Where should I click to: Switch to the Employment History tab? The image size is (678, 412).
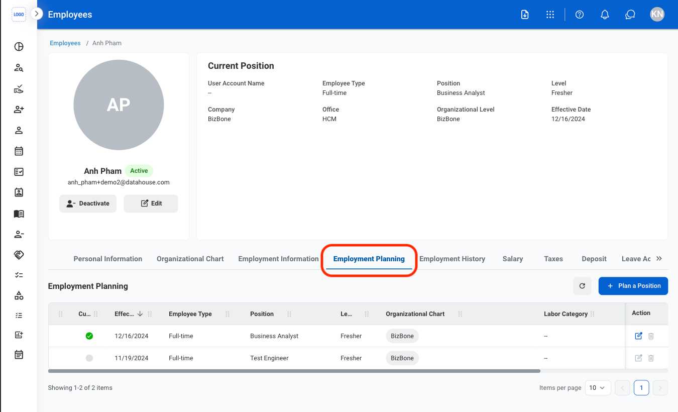(452, 259)
